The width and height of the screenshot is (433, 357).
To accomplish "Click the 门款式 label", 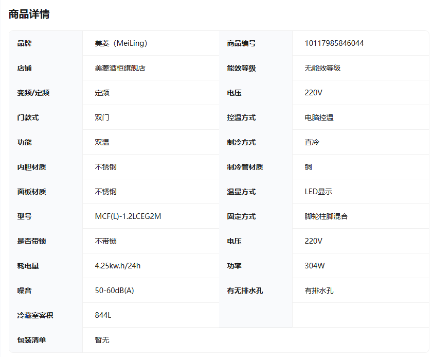I will pyautogui.click(x=28, y=117).
